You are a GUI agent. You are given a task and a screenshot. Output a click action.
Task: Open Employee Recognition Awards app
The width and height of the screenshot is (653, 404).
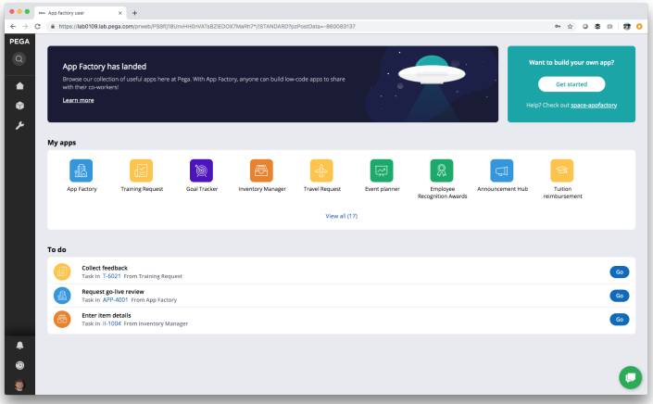tap(442, 170)
